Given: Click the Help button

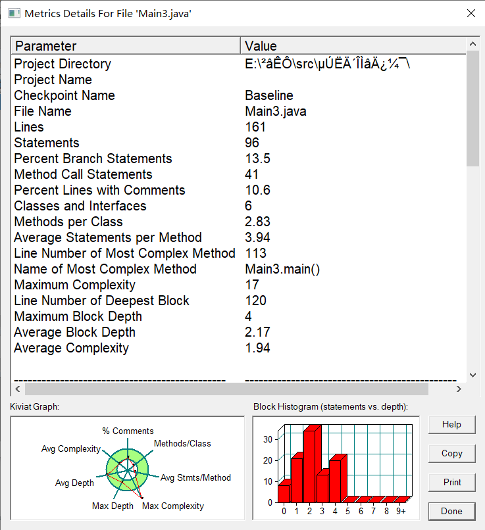Looking at the screenshot, I should (x=452, y=425).
